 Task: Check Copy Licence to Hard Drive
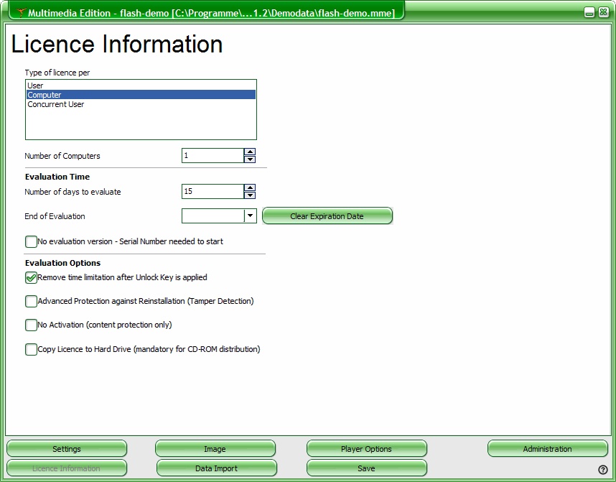(31, 350)
